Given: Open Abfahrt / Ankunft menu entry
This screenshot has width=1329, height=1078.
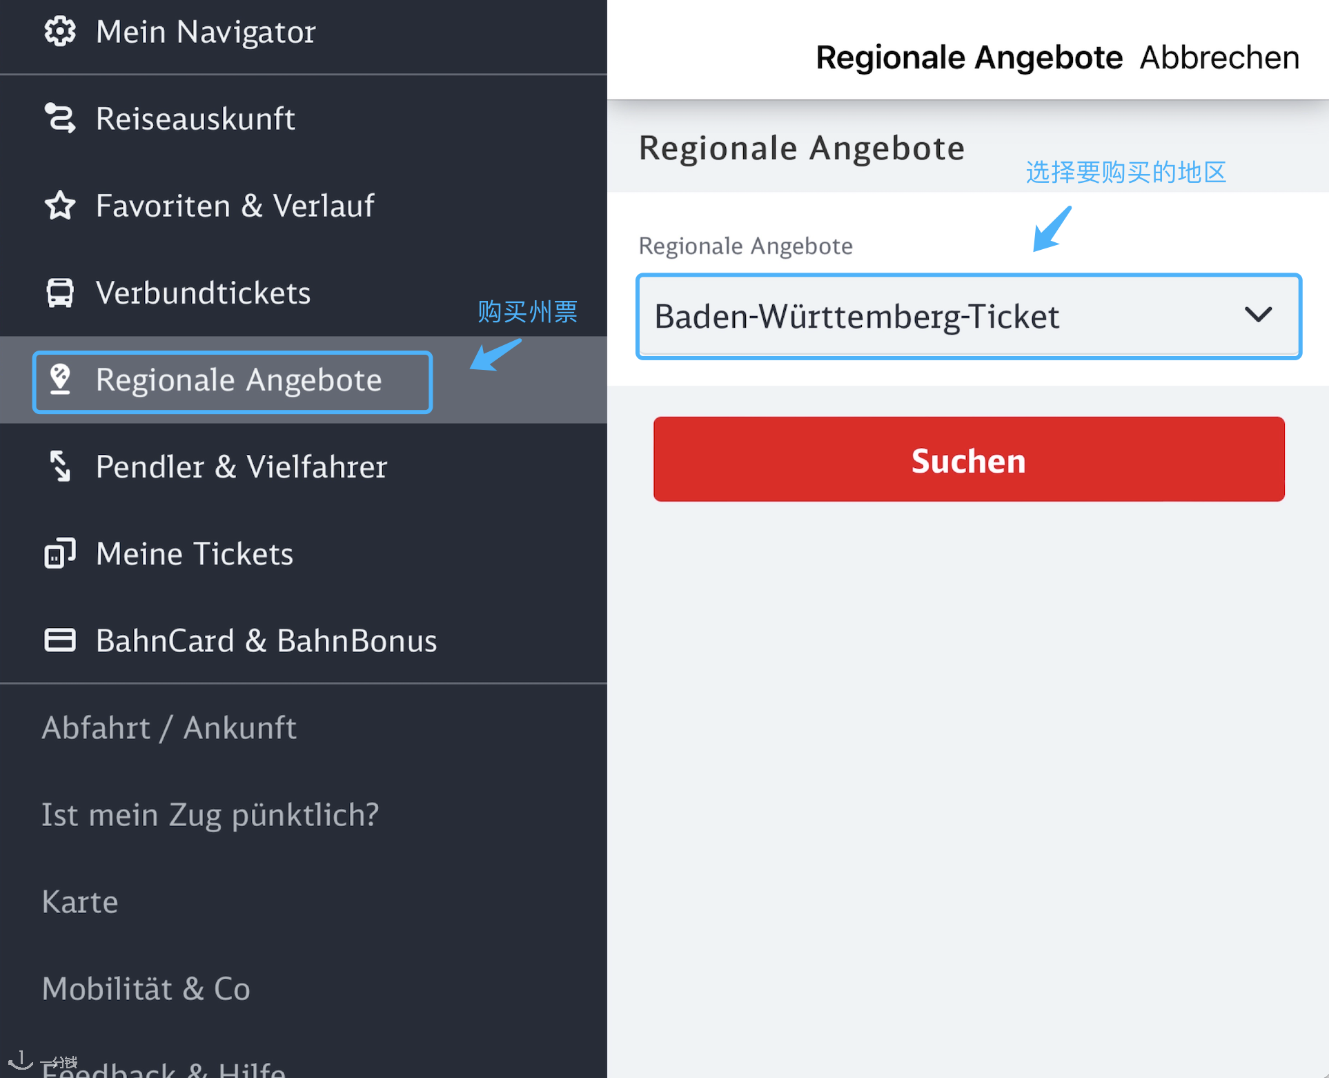Looking at the screenshot, I should pos(169,727).
